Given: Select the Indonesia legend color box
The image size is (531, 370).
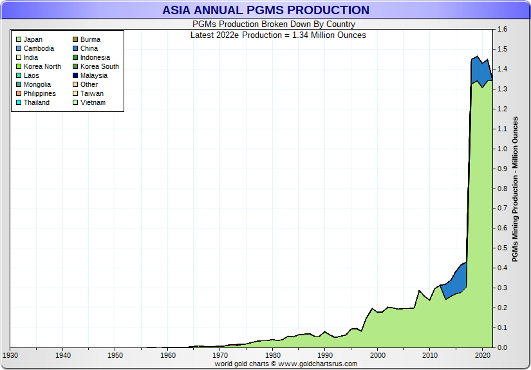Looking at the screenshot, I should (x=74, y=57).
